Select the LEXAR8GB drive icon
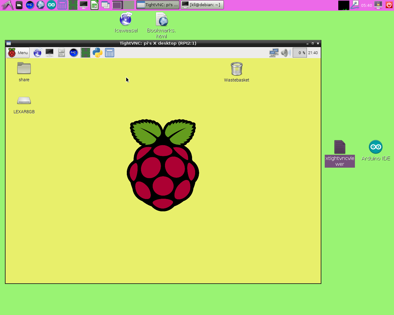 [24, 101]
